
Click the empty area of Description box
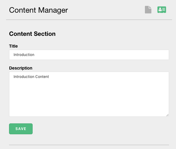click(x=89, y=98)
